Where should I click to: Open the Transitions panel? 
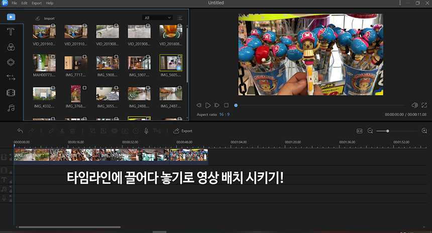tap(11, 77)
